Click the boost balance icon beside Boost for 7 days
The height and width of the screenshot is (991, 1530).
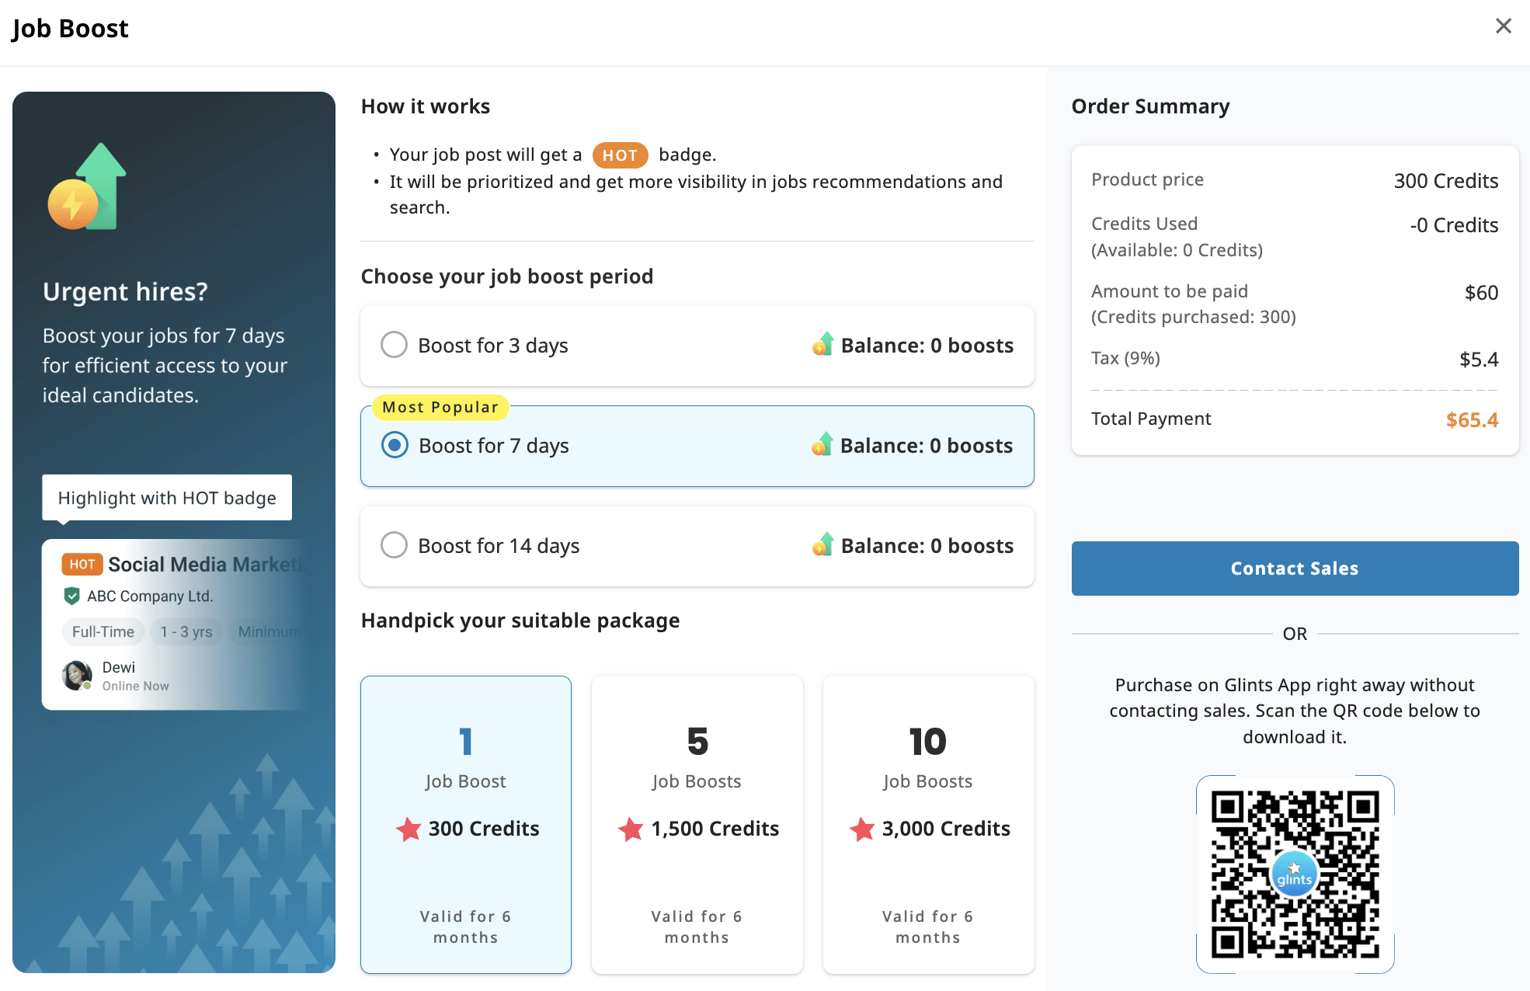(x=822, y=445)
